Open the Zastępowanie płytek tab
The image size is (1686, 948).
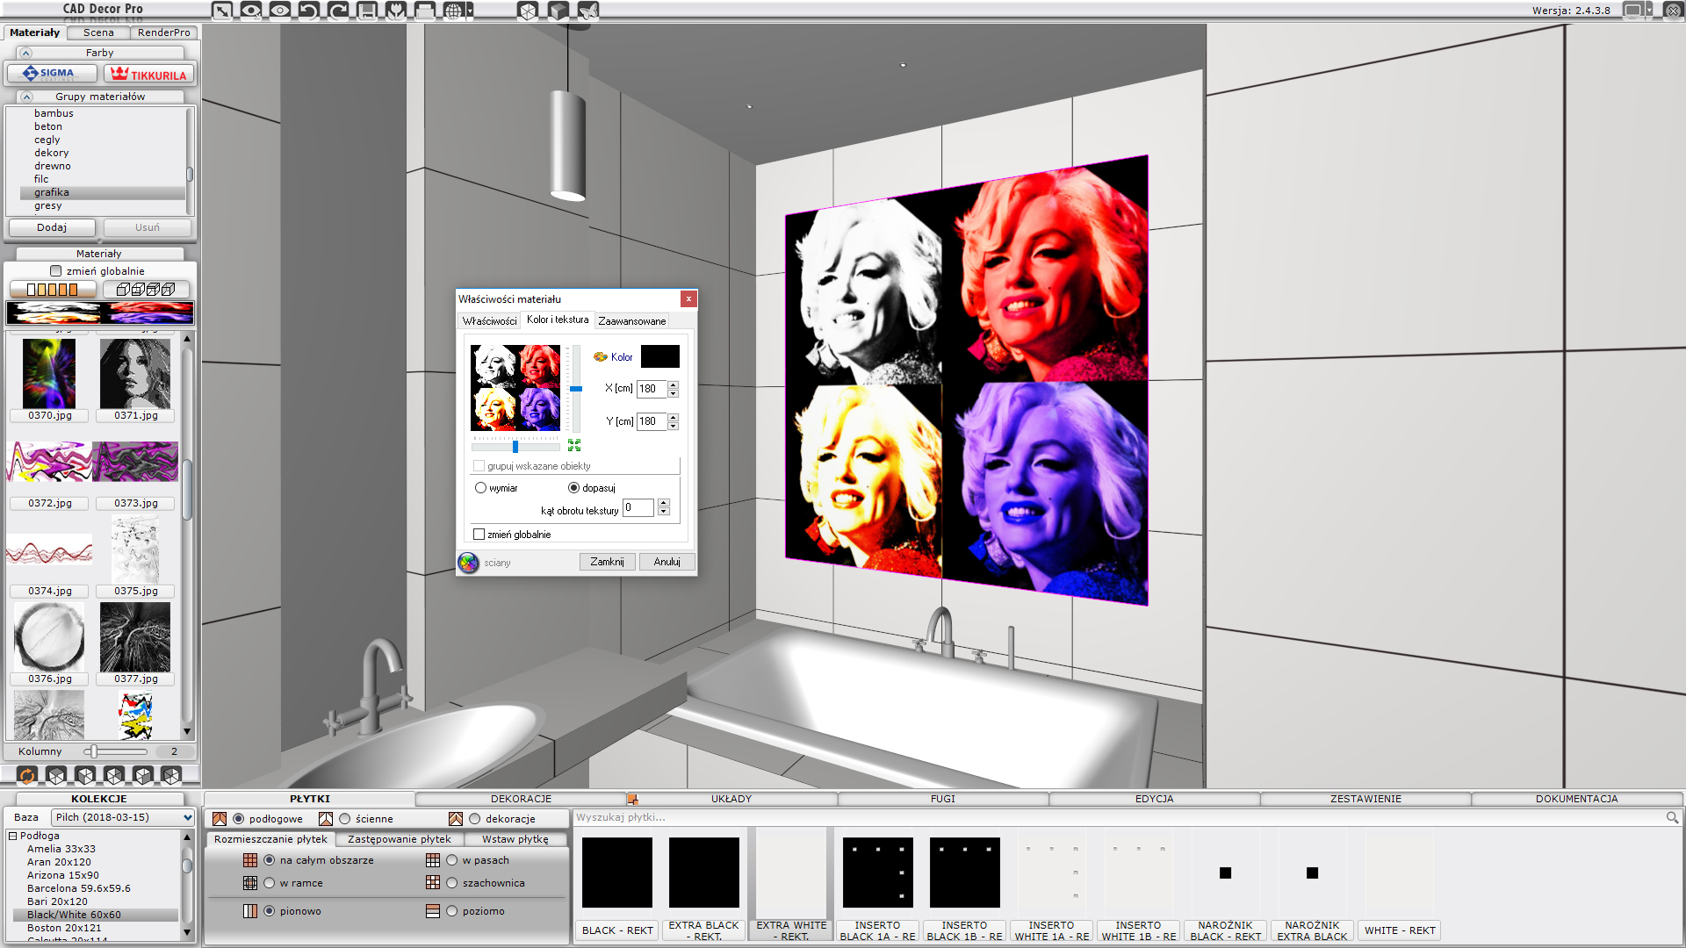400,839
